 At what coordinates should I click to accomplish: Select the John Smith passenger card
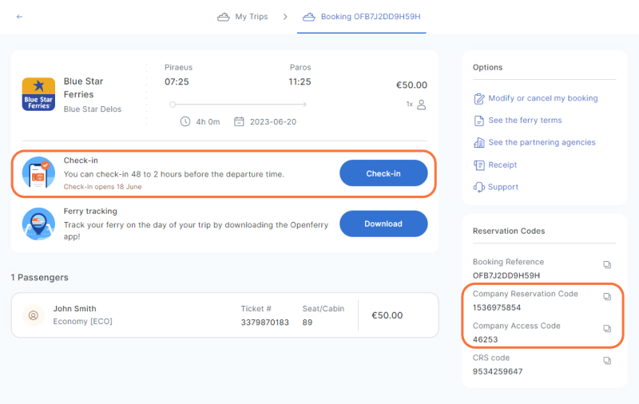click(x=225, y=315)
